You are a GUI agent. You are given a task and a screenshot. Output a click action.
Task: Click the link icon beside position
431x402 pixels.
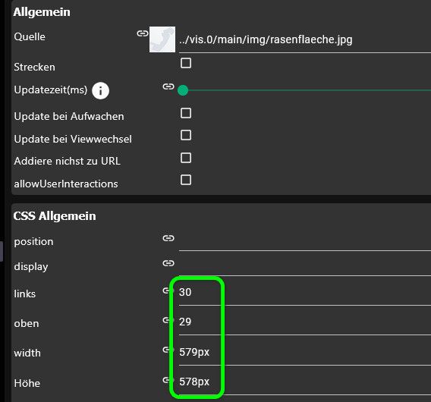168,238
